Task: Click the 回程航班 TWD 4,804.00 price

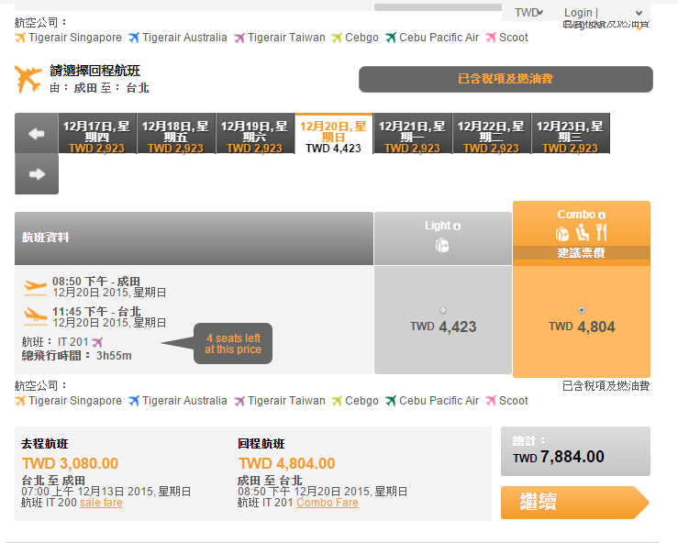Action: click(x=286, y=463)
